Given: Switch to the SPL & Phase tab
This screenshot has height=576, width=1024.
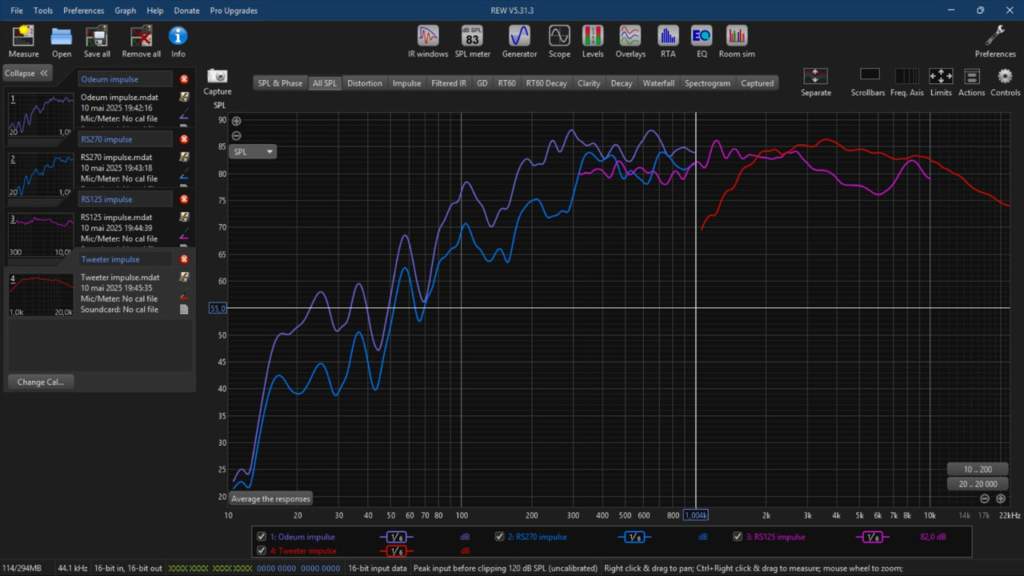Looking at the screenshot, I should tap(280, 83).
